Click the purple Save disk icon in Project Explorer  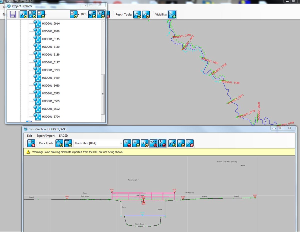pyautogui.click(x=13, y=14)
